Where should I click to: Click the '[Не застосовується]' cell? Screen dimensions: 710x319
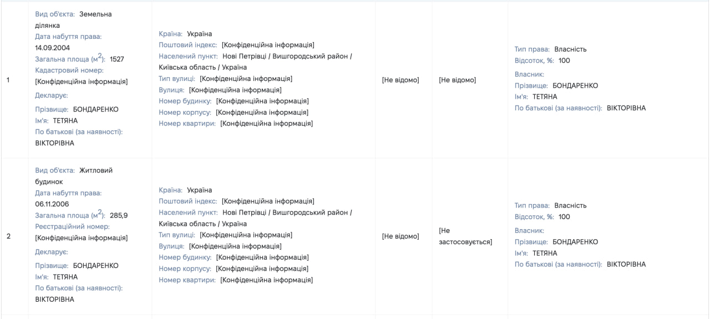click(x=465, y=236)
